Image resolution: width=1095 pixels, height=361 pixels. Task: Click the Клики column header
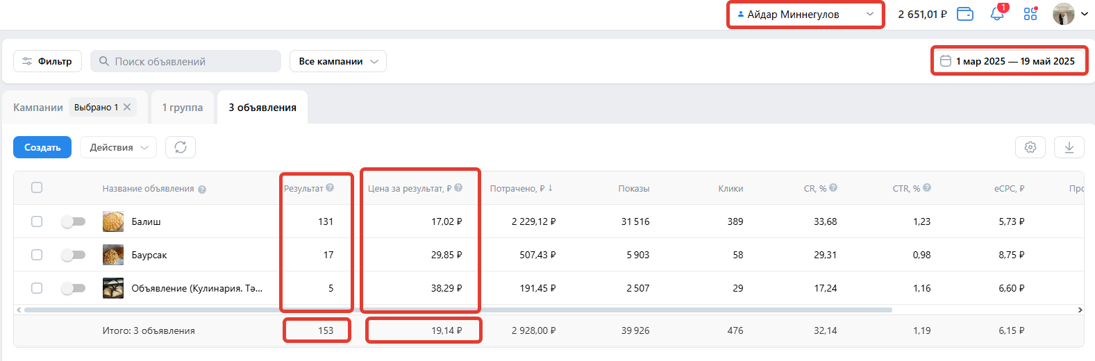coord(730,188)
